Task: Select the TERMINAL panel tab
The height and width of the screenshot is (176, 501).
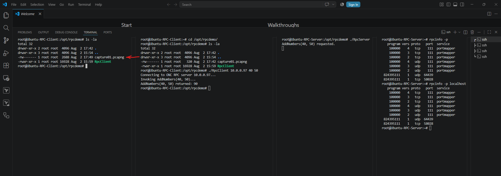Action: pos(90,32)
